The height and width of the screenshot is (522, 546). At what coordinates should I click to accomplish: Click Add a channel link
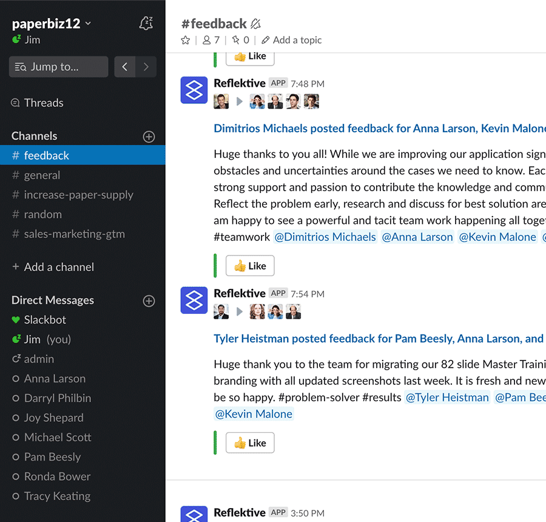pos(53,267)
